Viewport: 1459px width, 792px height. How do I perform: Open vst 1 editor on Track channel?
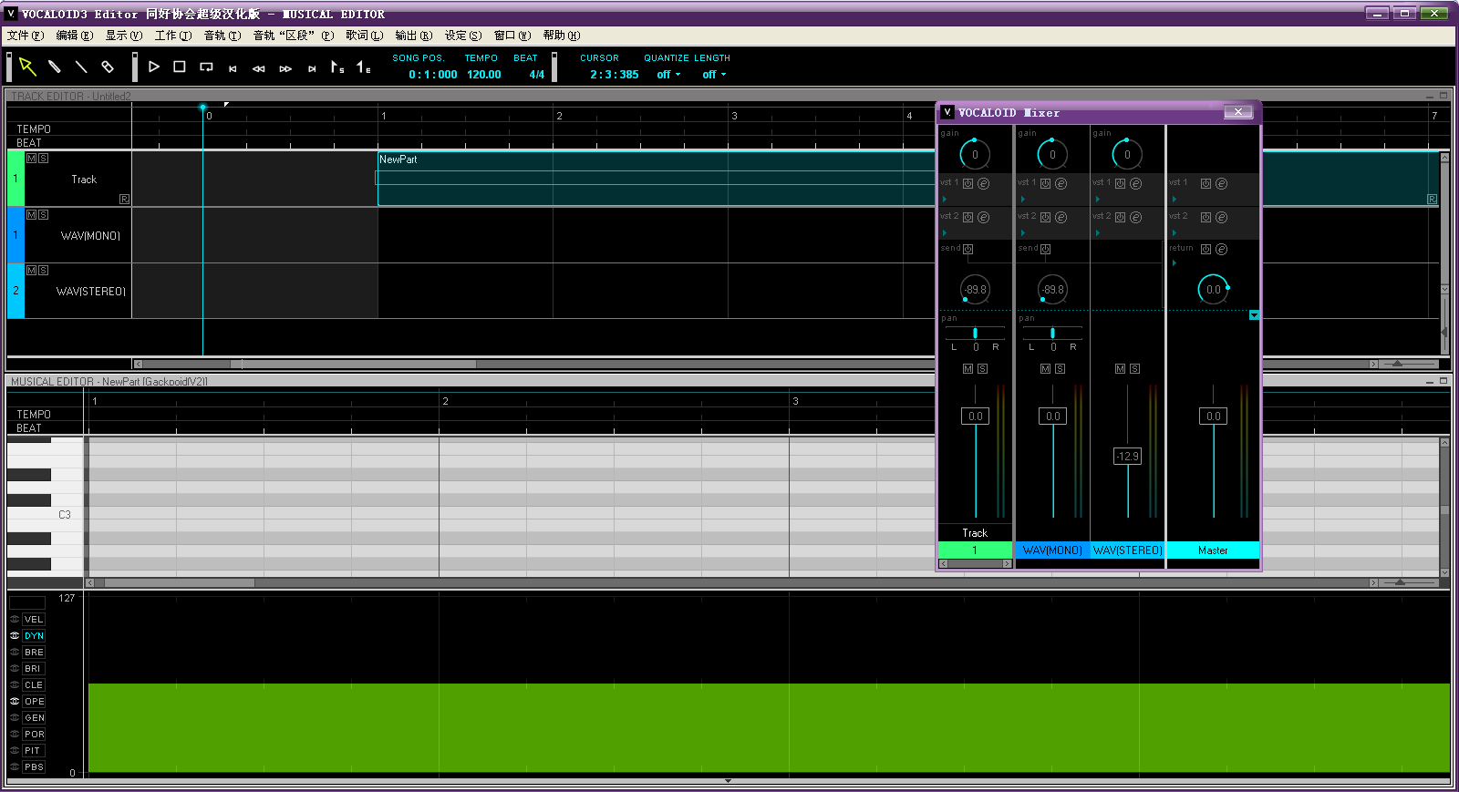tap(983, 183)
